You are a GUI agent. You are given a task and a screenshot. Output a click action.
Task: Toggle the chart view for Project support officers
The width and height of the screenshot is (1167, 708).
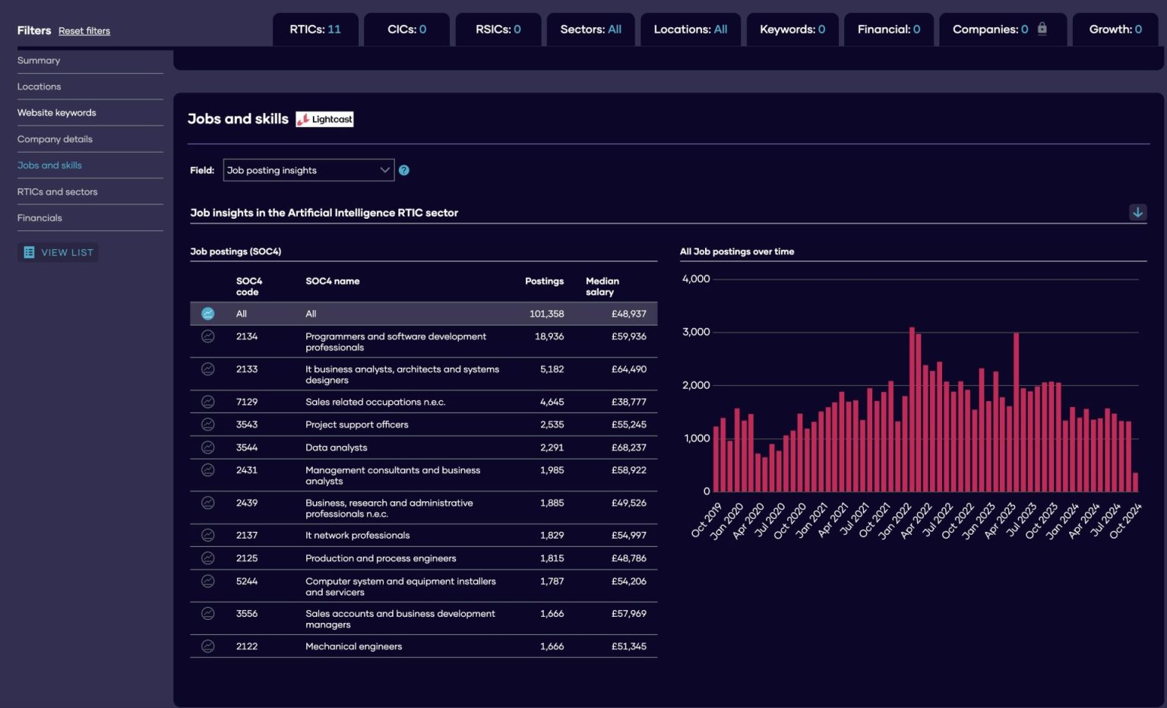207,424
